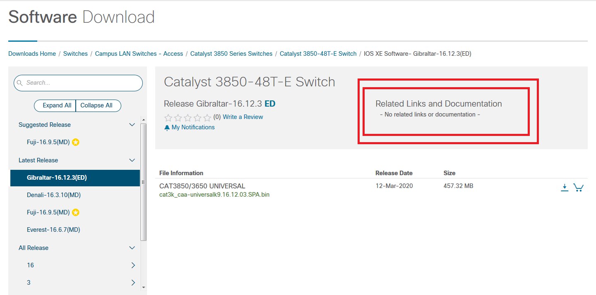
Task: Rate with the fifth review star
Action: tap(207, 117)
